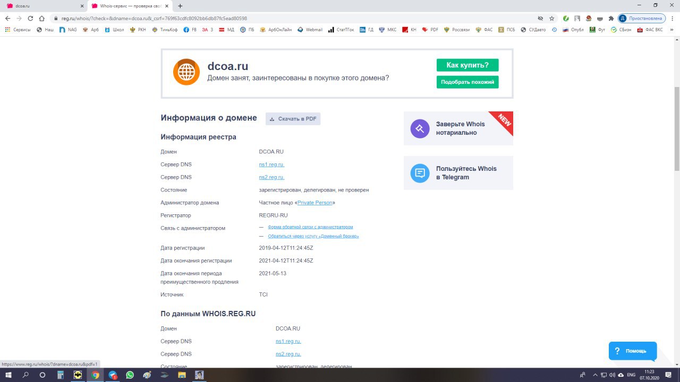680x382 pixels.
Task: Open the Россвязи bookmark
Action: pos(457,30)
